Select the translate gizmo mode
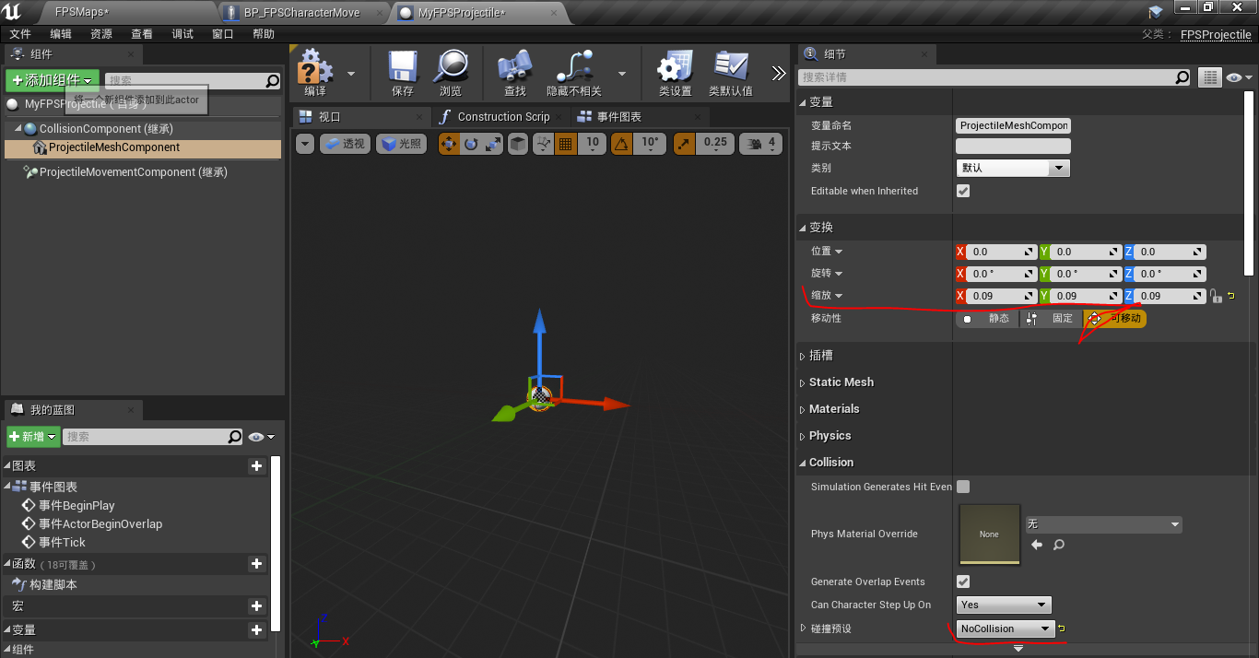This screenshot has width=1259, height=658. coord(449,143)
